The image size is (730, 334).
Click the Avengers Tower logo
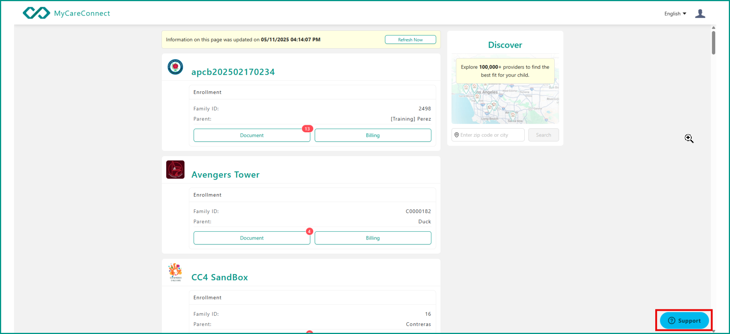[x=175, y=169]
